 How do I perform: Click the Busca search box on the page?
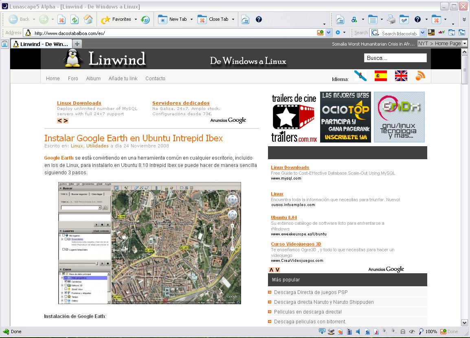(x=395, y=58)
